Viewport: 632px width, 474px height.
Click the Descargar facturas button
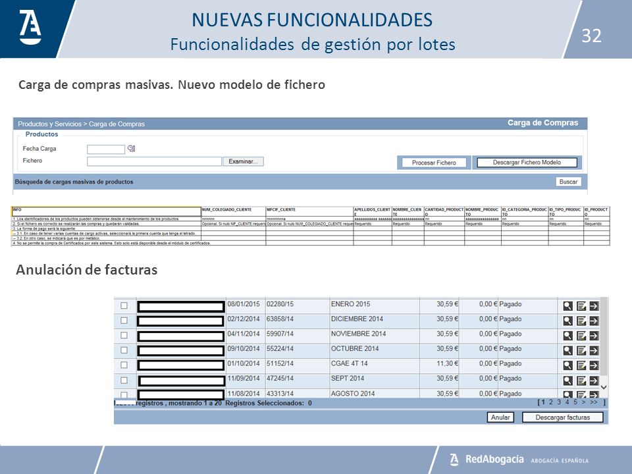562,417
